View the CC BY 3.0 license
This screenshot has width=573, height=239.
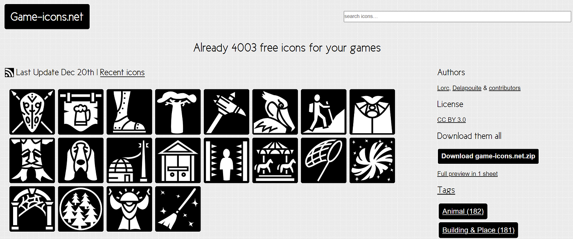451,120
